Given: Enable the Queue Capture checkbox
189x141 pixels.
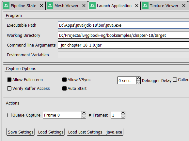Looking at the screenshot, I should click(x=9, y=115).
